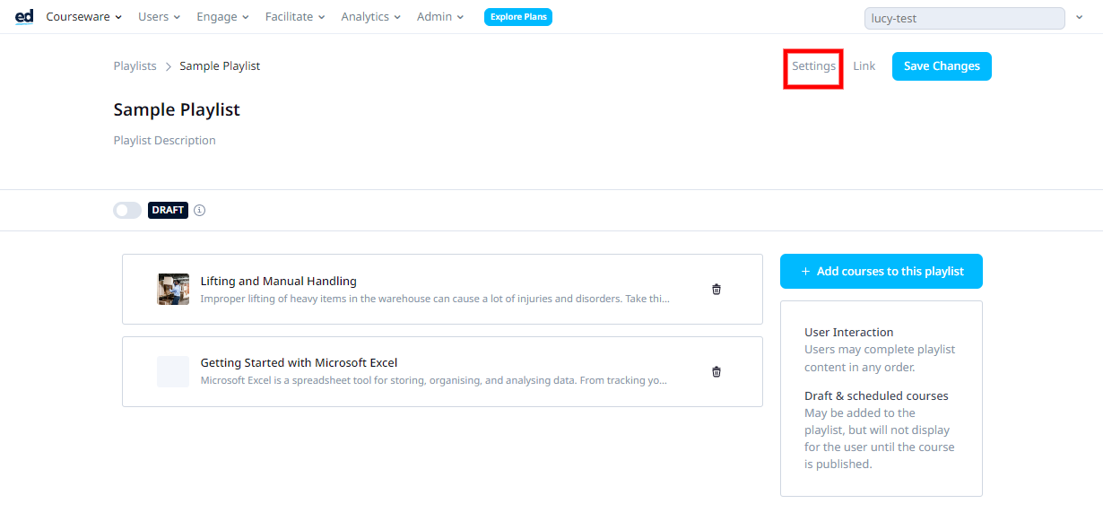Viewport: 1103px width, 521px height.
Task: Add courses to this playlist
Action: 882,272
